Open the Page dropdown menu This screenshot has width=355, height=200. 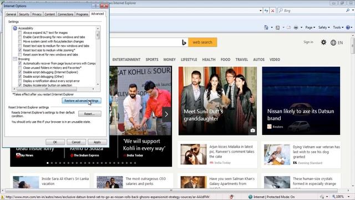[310, 27]
